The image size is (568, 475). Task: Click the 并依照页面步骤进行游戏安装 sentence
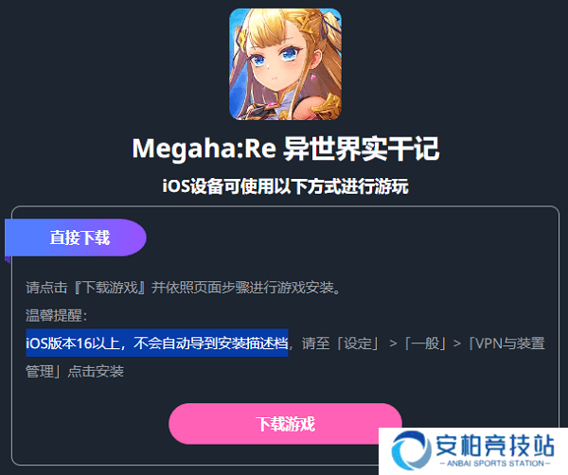242,288
